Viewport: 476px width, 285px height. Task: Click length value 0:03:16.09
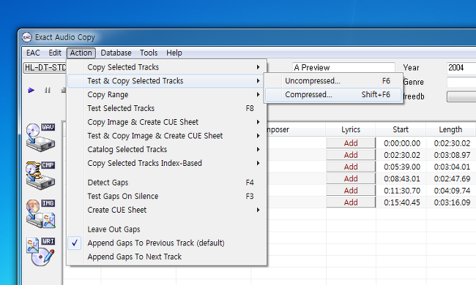pyautogui.click(x=452, y=202)
